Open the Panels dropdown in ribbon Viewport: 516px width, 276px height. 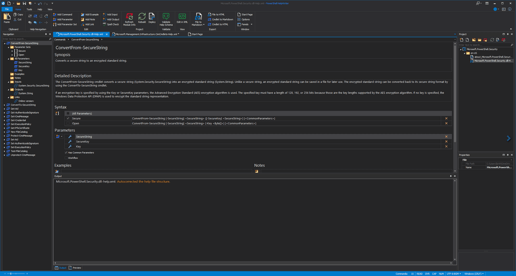(x=245, y=24)
